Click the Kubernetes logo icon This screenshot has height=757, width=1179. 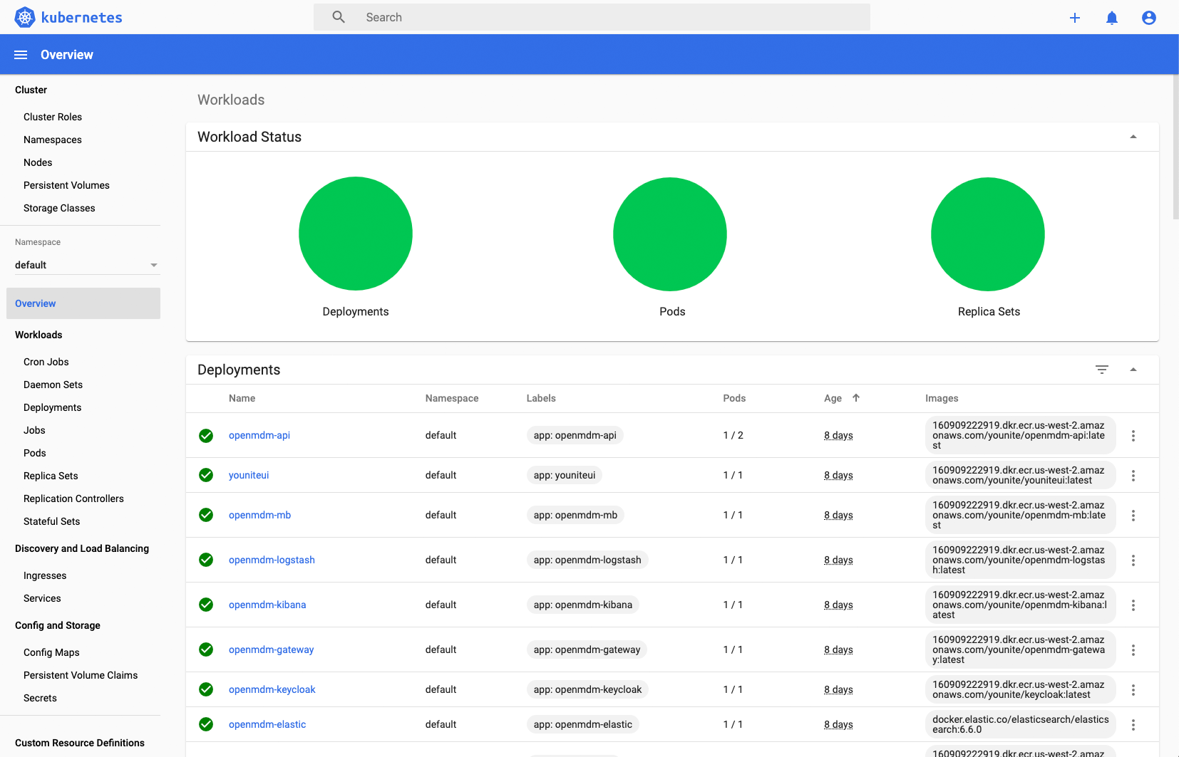25,17
